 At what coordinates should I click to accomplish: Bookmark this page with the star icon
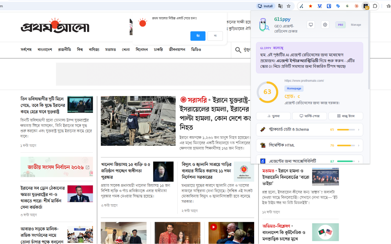point(289,6)
